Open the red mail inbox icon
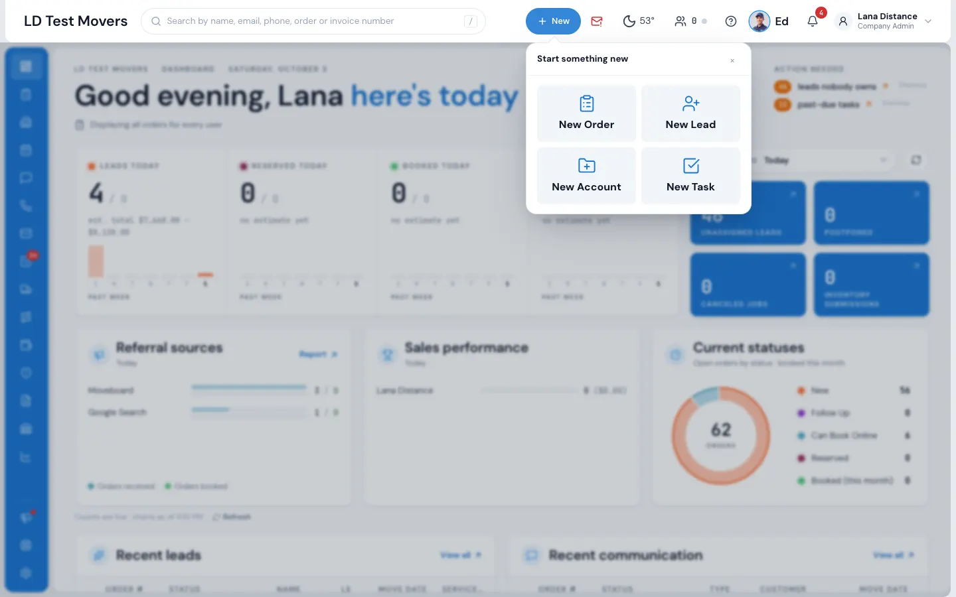The width and height of the screenshot is (956, 597). click(597, 21)
